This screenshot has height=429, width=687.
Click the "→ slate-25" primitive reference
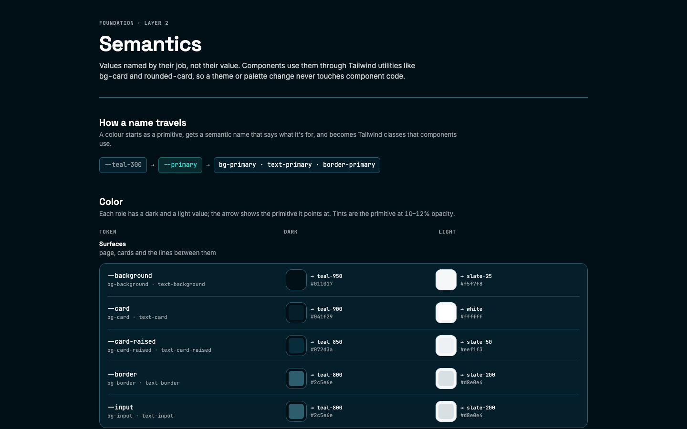(476, 276)
